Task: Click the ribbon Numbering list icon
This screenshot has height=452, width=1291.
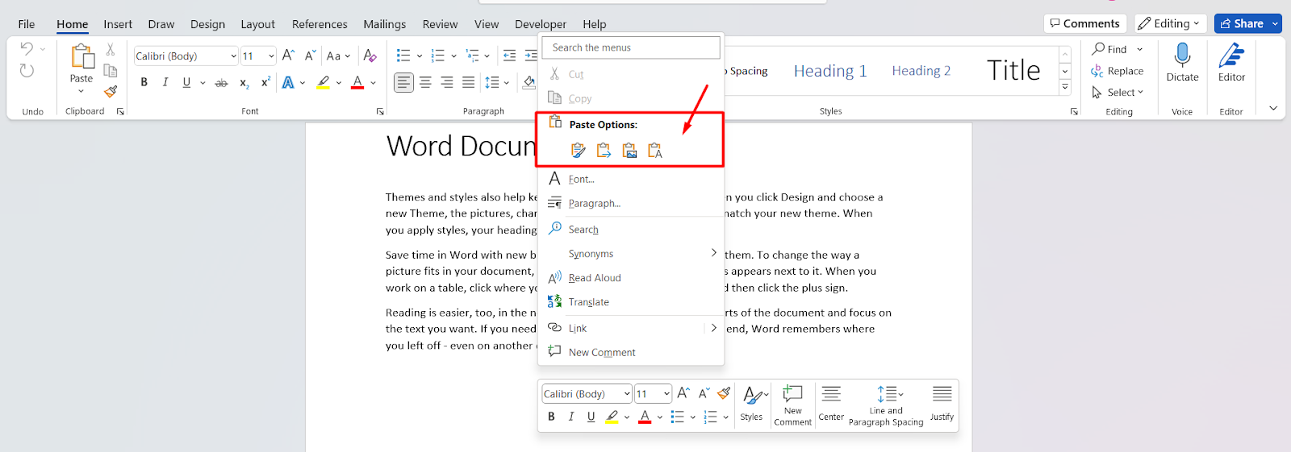Action: tap(438, 56)
